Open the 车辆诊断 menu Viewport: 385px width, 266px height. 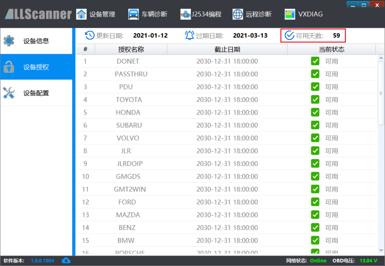[148, 14]
